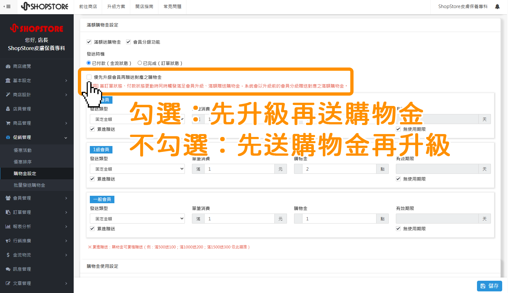508x293 pixels.
Task: Edit 購物金 points for 1級會員
Action: pyautogui.click(x=339, y=169)
